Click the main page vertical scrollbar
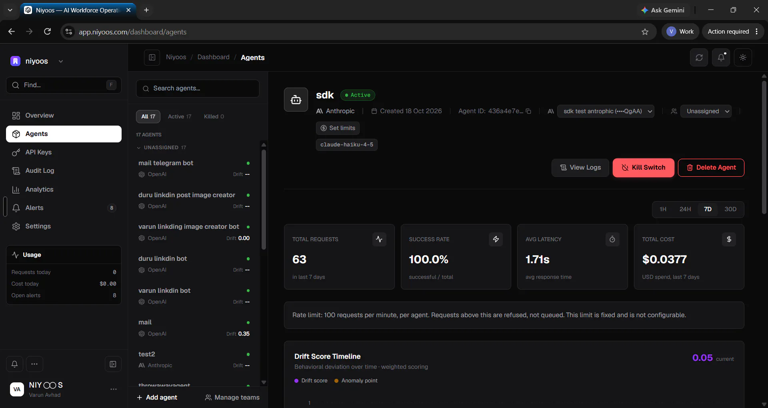 click(x=764, y=148)
